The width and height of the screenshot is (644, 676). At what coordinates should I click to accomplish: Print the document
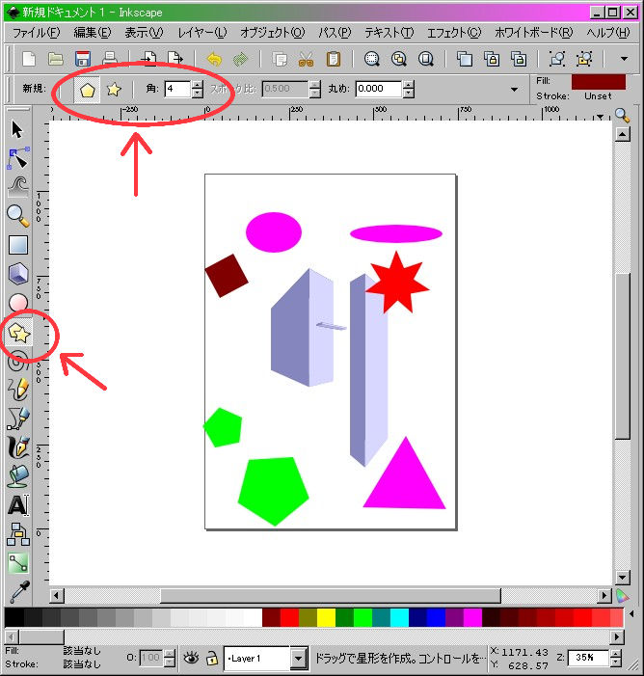click(110, 59)
